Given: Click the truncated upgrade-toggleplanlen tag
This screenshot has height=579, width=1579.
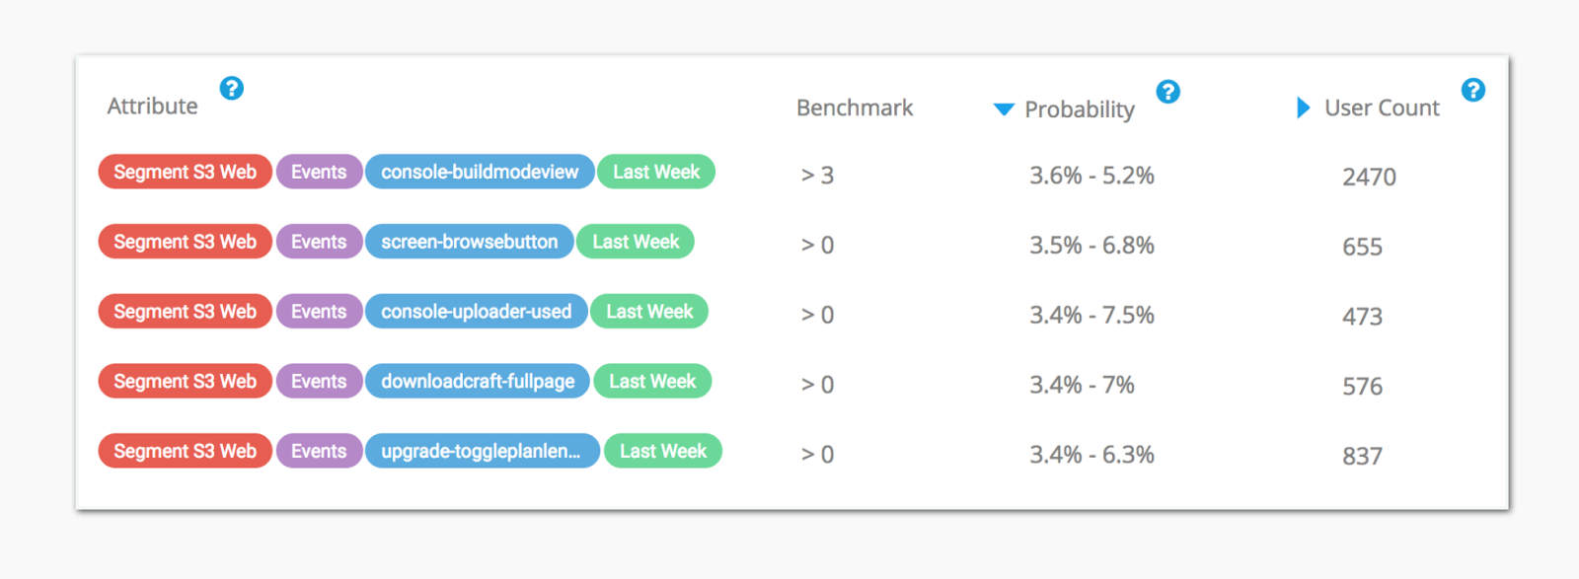Looking at the screenshot, I should pyautogui.click(x=482, y=451).
